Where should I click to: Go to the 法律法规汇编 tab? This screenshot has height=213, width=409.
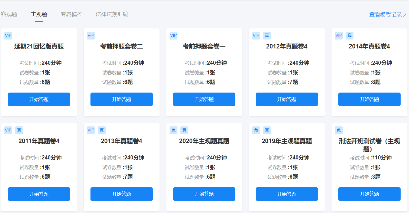pos(112,14)
